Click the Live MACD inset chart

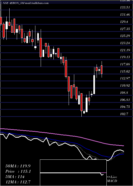73,173
